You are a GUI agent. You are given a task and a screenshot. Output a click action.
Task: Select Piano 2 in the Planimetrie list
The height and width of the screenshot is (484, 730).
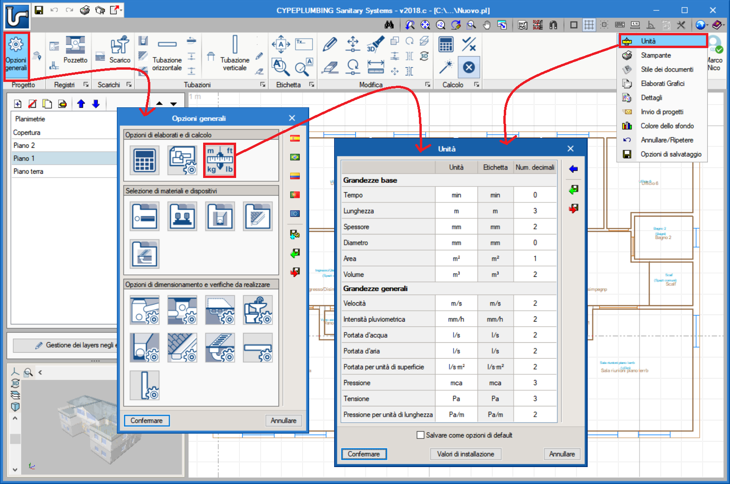pyautogui.click(x=64, y=145)
